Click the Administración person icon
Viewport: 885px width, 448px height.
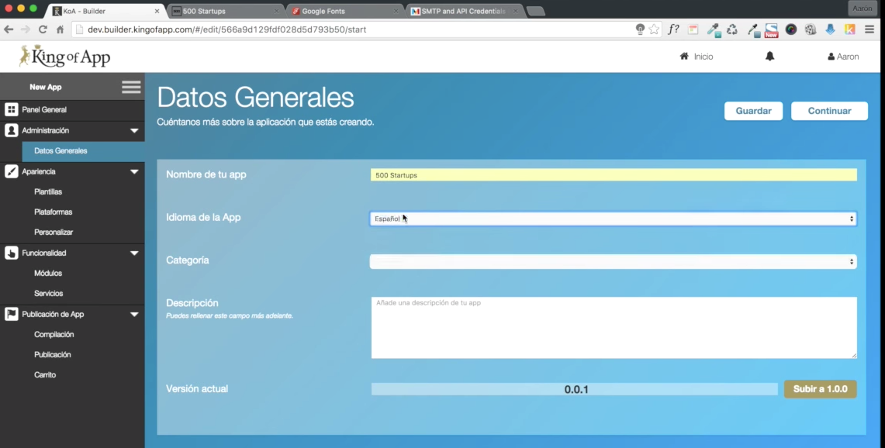(x=11, y=130)
